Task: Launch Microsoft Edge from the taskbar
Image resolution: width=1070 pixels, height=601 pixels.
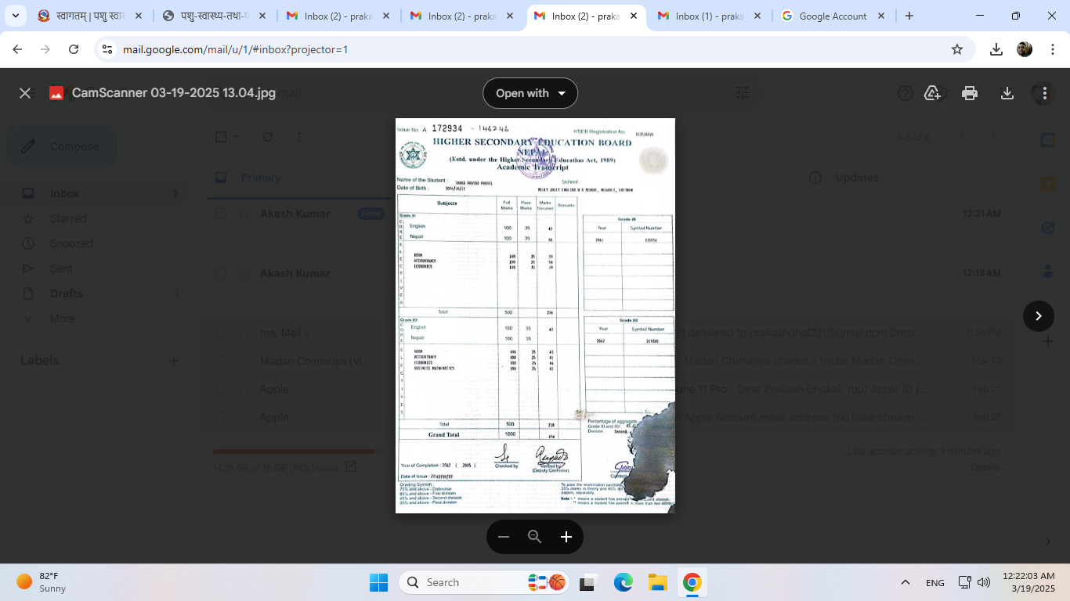Action: click(x=623, y=582)
